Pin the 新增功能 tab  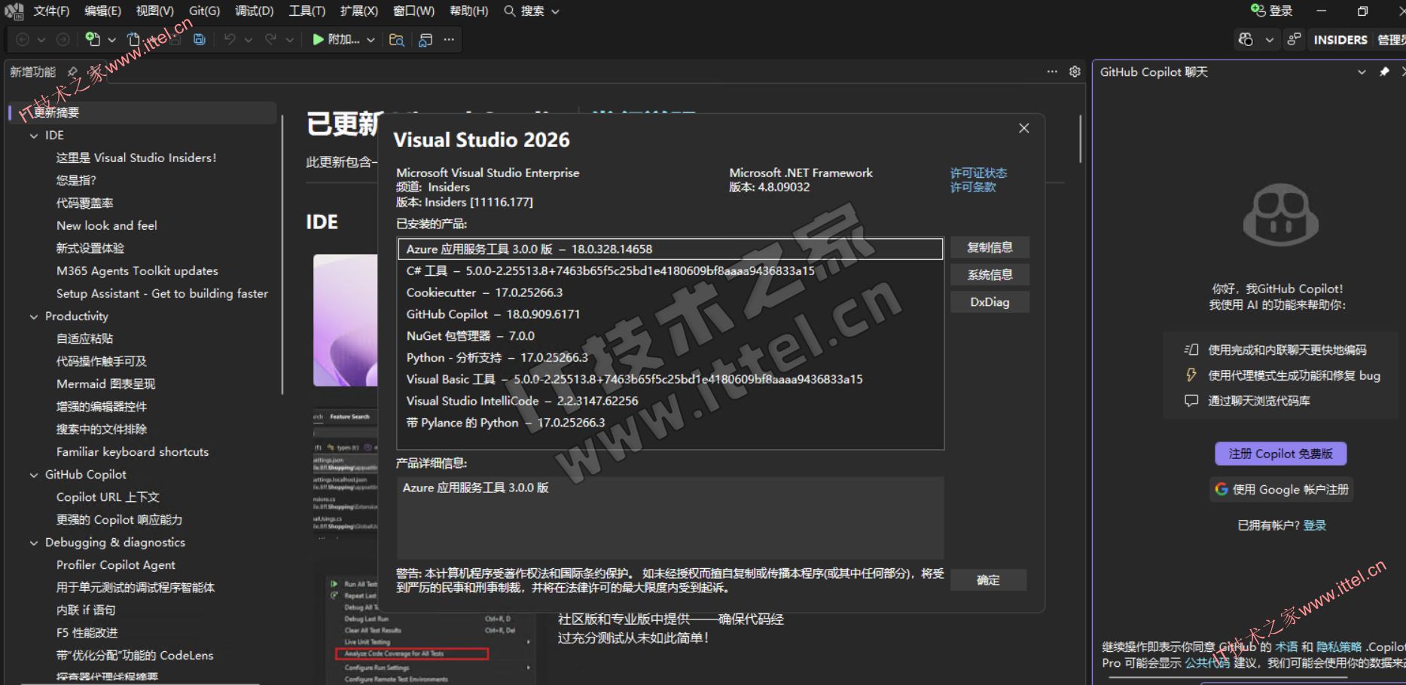pyautogui.click(x=72, y=72)
